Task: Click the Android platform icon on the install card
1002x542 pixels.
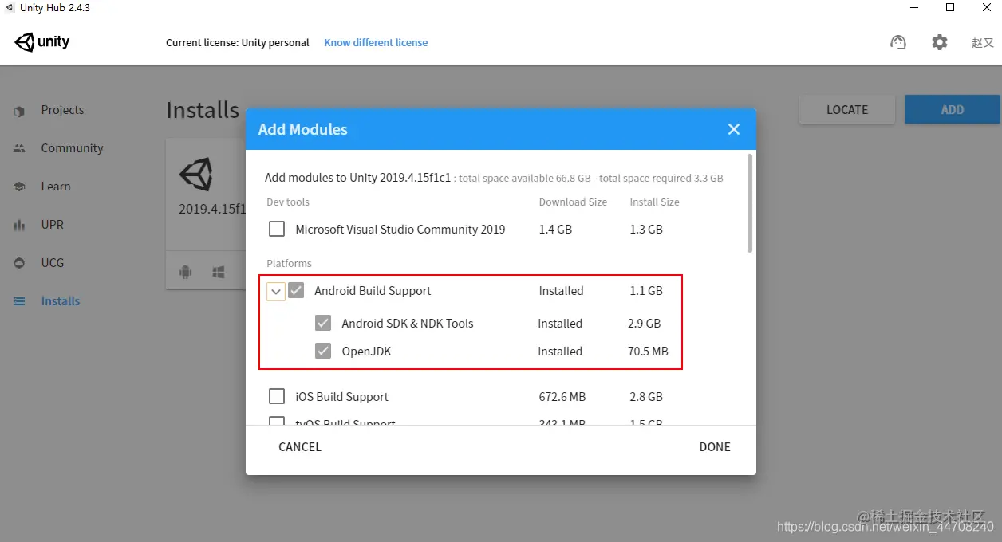Action: (x=186, y=273)
